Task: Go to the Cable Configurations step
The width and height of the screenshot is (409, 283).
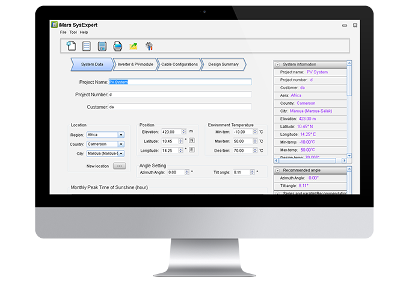Action: 179,64
